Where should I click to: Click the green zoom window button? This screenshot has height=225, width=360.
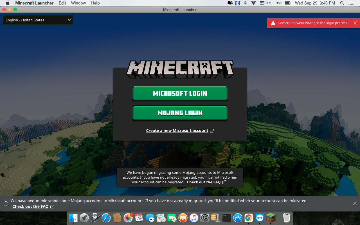(15, 10)
